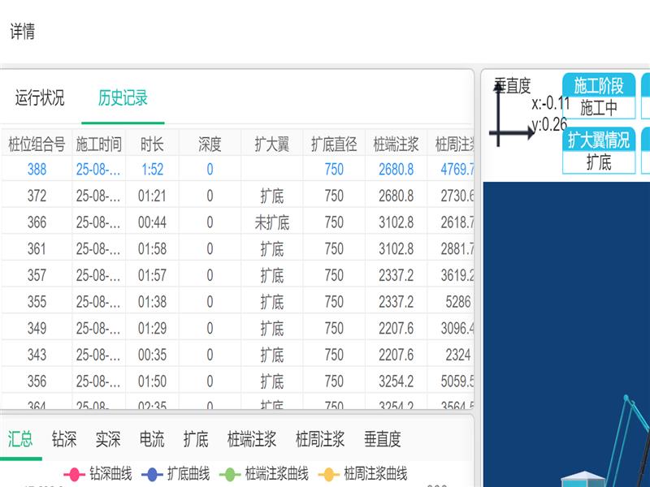Viewport: 650px width, 487px height.
Task: Click the 垂直度 axis indicator
Action: click(x=512, y=114)
